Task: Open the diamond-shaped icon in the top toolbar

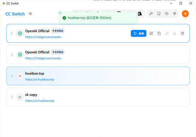Action: click(x=174, y=14)
